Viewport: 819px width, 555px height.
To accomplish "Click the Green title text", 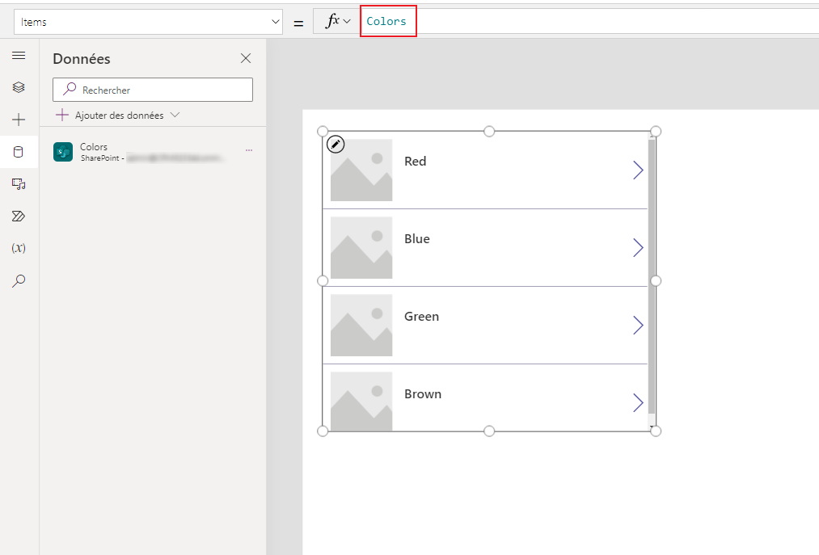I will click(421, 317).
